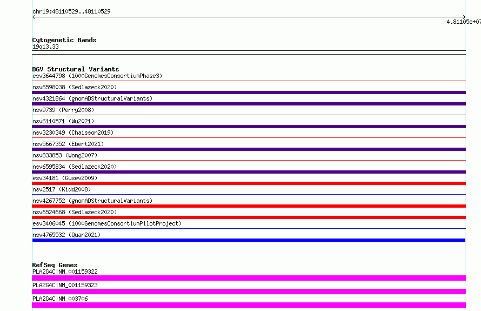Click nsv9739 (Perry2008) label
Screen dimensions: 481x311
click(63, 110)
